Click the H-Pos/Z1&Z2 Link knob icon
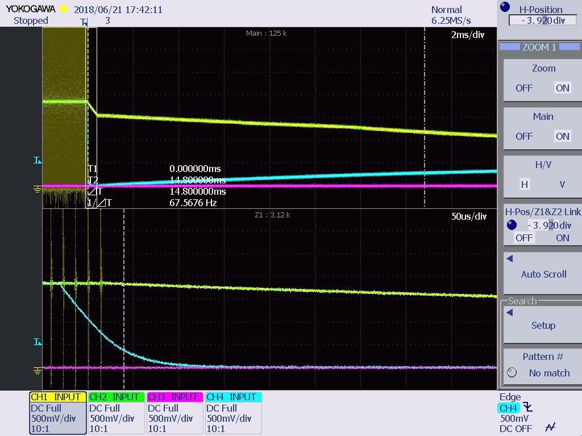 [512, 225]
